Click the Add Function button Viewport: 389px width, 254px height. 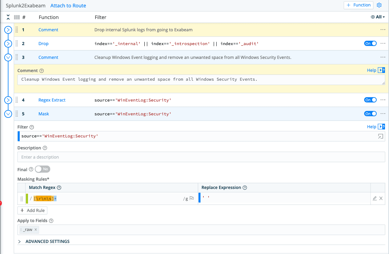pos(358,5)
